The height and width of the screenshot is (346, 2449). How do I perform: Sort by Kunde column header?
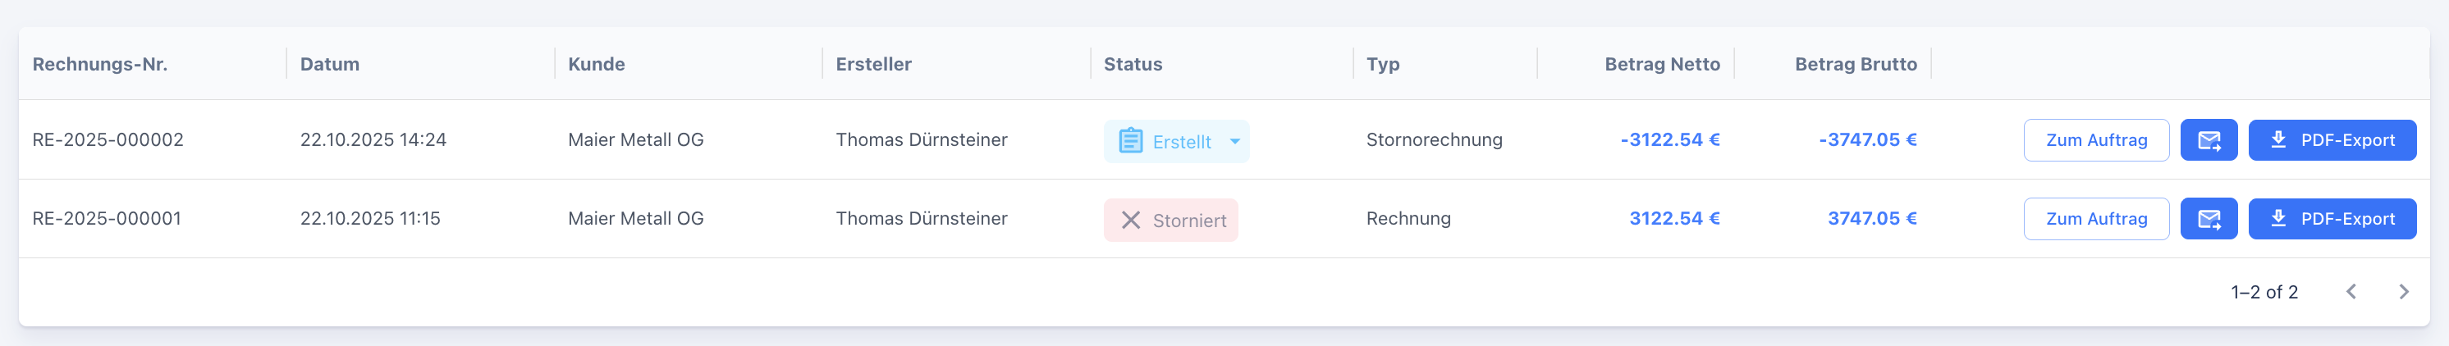click(596, 65)
